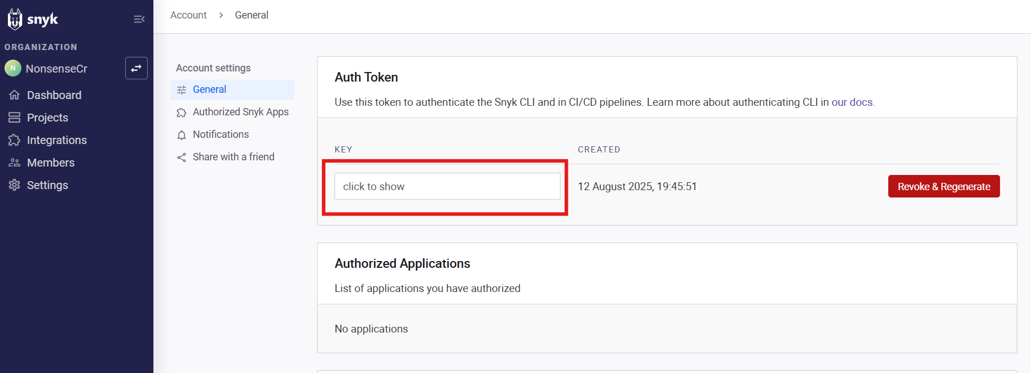This screenshot has height=373, width=1031.
Task: Open Projects in the sidebar
Action: click(x=47, y=118)
